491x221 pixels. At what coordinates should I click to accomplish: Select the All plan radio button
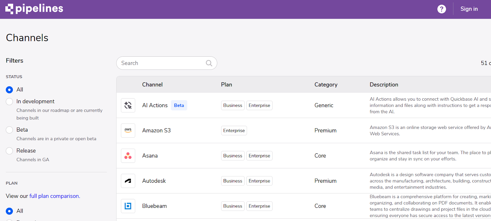click(x=10, y=211)
